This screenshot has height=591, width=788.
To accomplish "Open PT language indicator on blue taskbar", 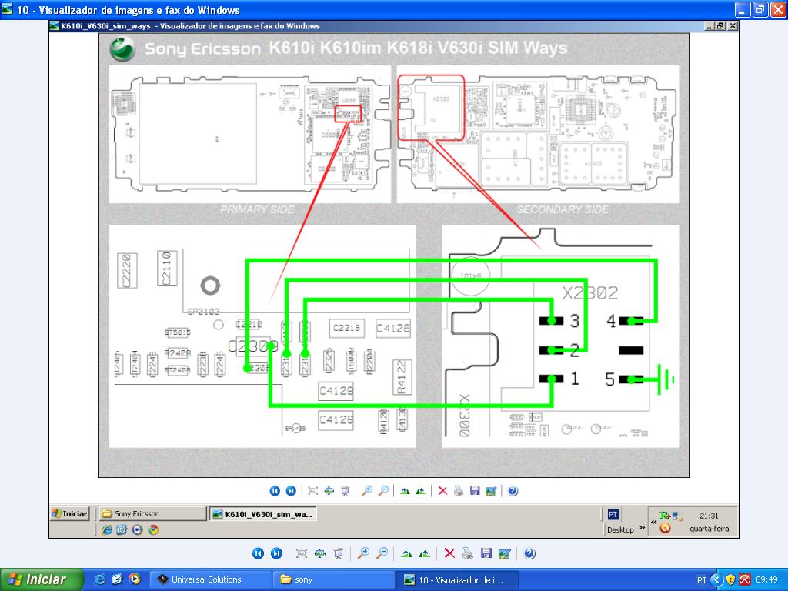I will pos(702,580).
